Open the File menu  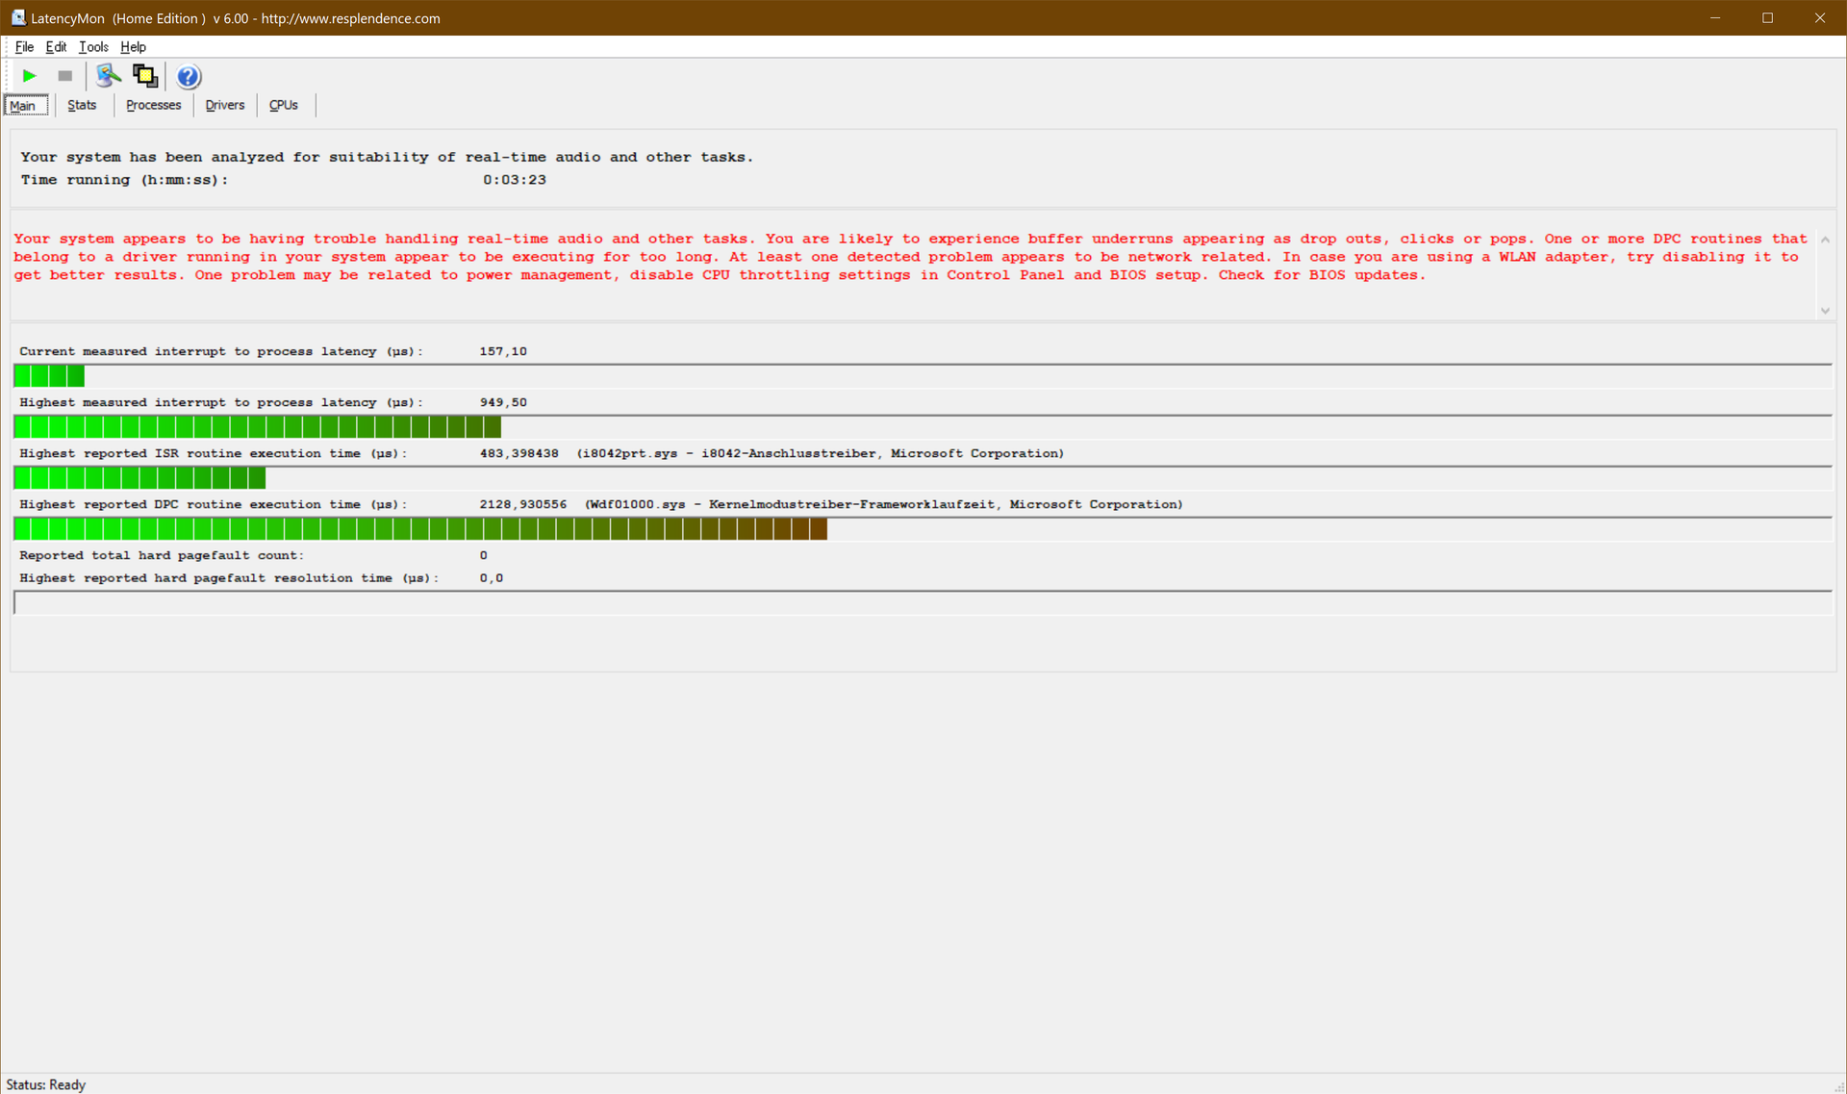click(x=24, y=46)
